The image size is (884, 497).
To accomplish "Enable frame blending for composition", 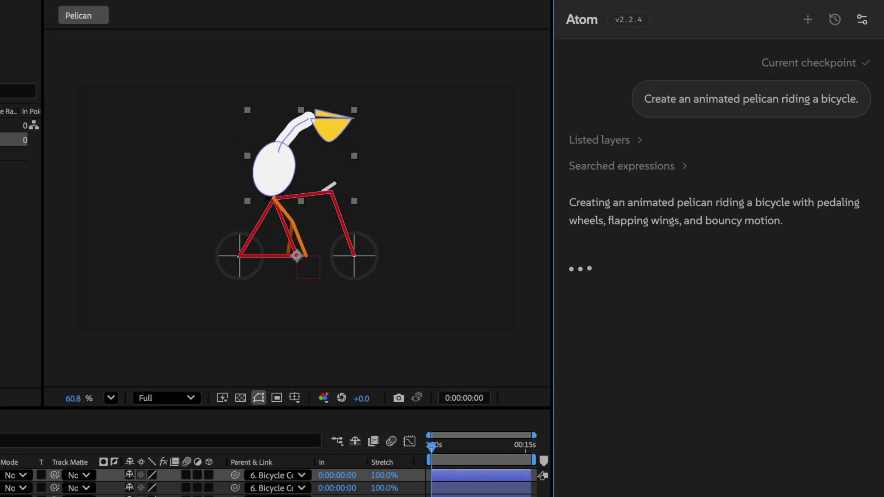I will pyautogui.click(x=373, y=441).
